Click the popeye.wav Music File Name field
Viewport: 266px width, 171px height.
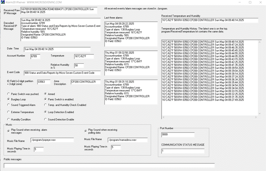pyautogui.click(x=52, y=140)
